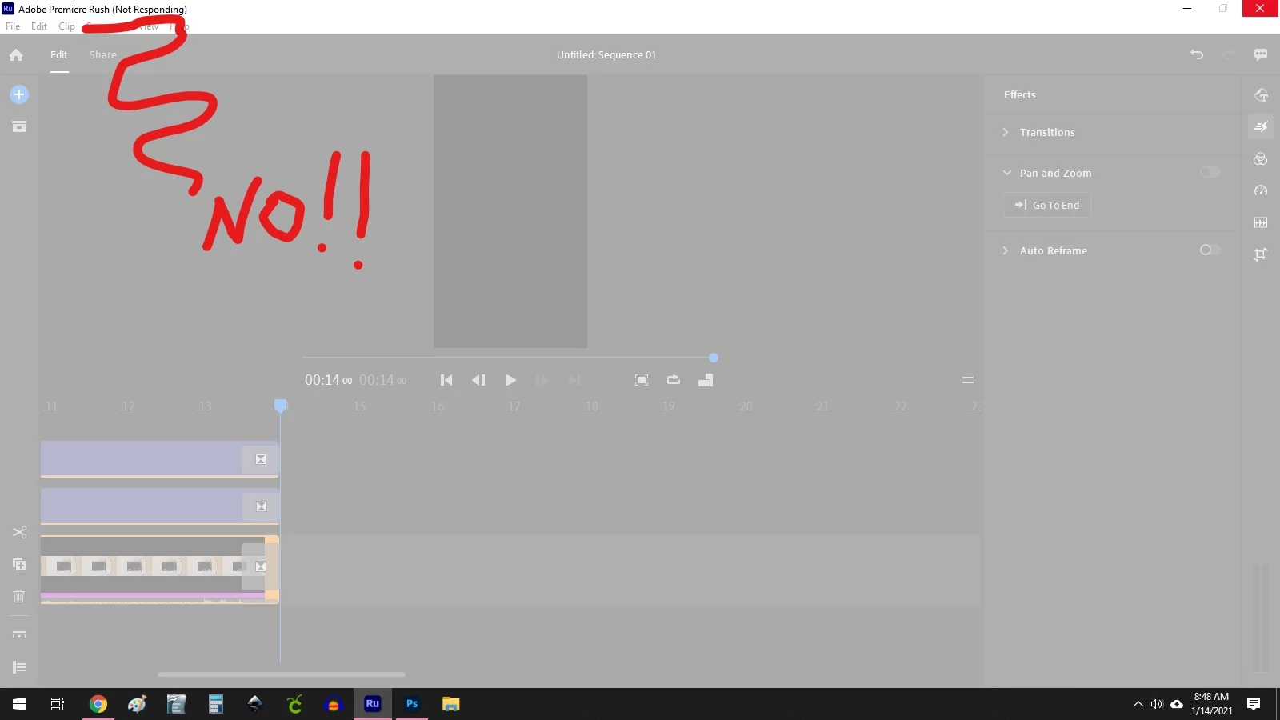Click the Undo arrow
This screenshot has height=720, width=1280.
point(1197,54)
